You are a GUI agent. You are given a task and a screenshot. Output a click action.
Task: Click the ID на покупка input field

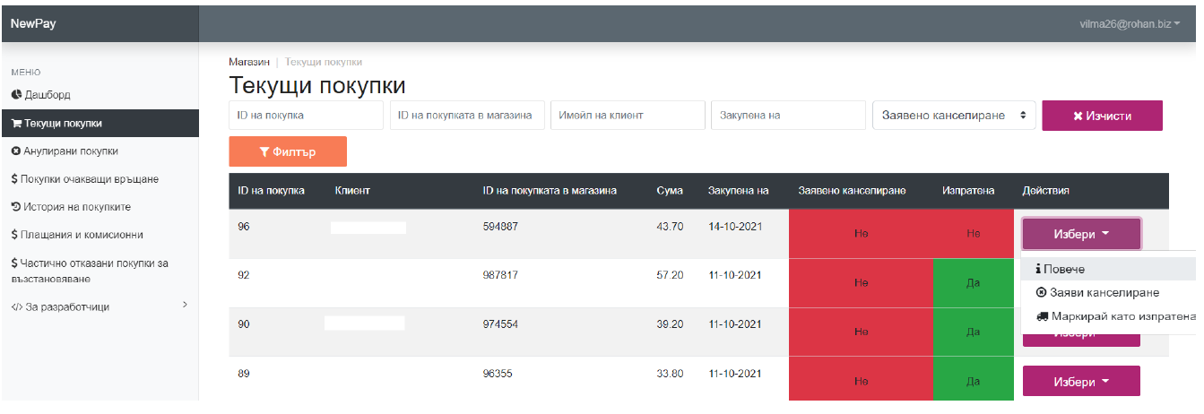click(306, 116)
